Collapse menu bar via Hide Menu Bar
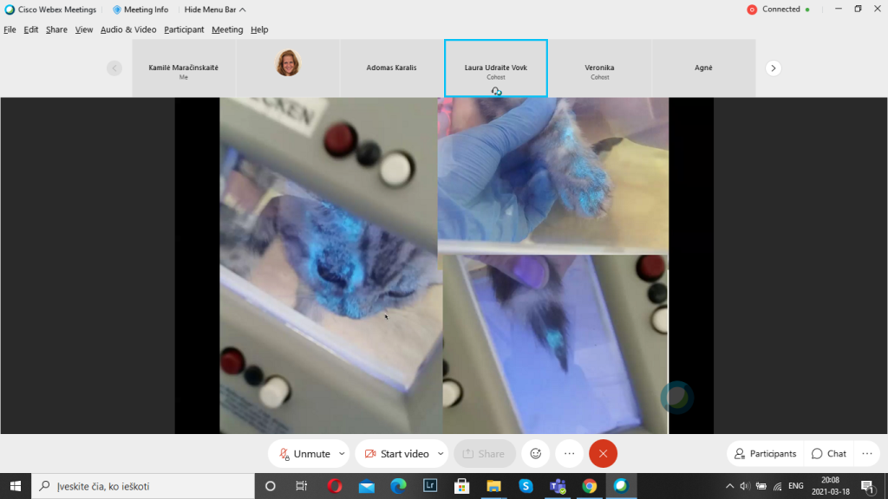 point(214,10)
